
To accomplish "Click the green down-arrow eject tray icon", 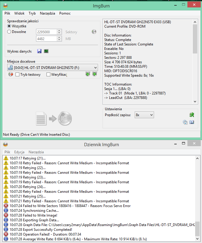I will [95, 74].
